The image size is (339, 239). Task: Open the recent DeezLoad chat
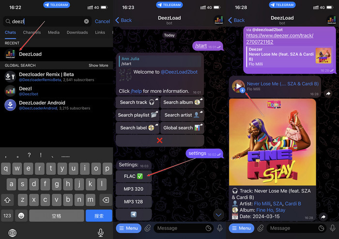pos(57,54)
